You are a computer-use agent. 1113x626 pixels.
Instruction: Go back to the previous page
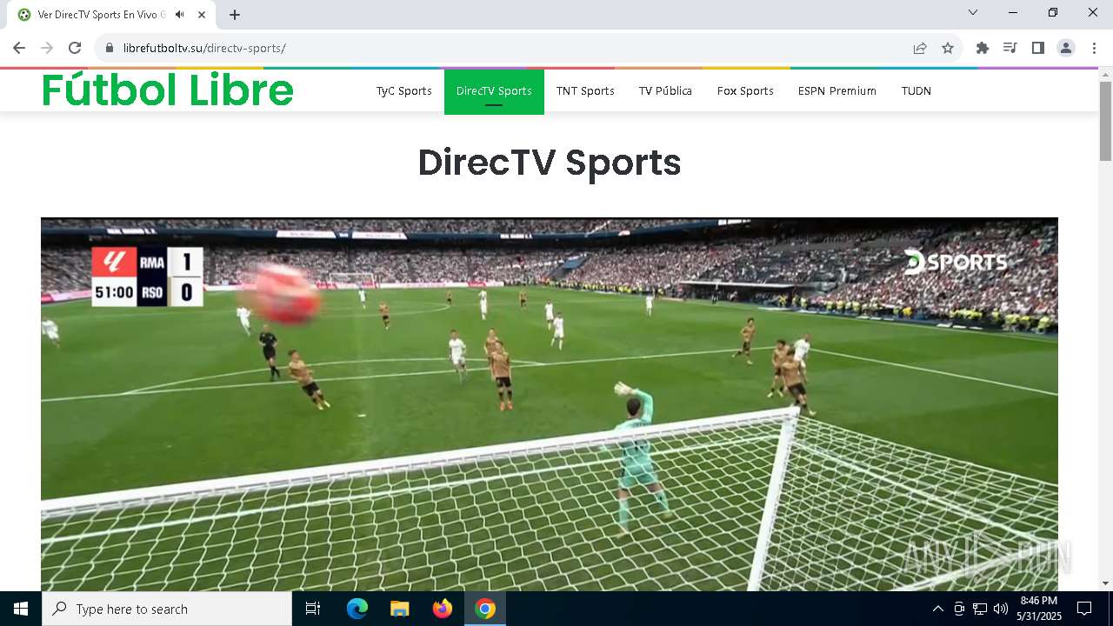click(x=19, y=48)
